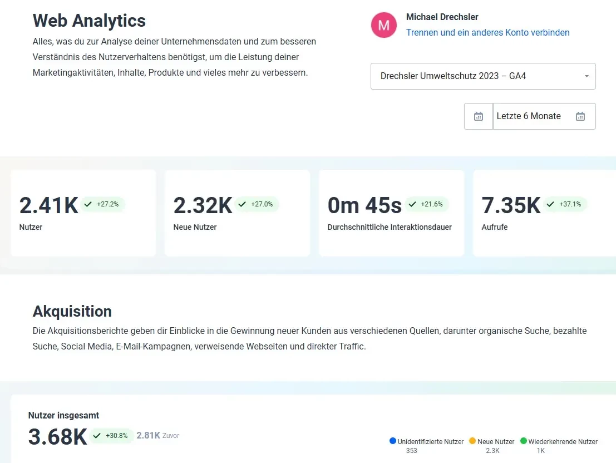
Task: Click the checkmark icon in the Neue Nutzer badge
Action: (242, 204)
